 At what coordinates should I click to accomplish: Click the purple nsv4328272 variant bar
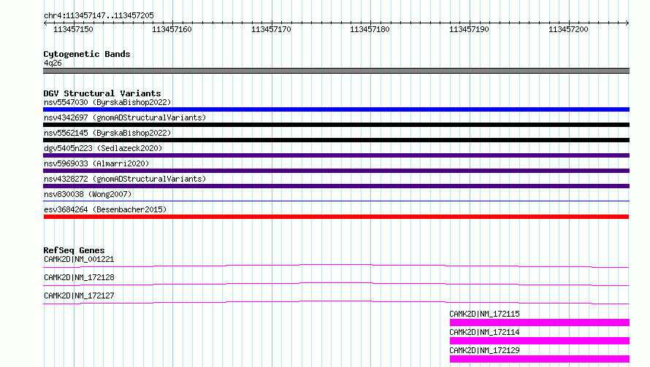point(336,186)
